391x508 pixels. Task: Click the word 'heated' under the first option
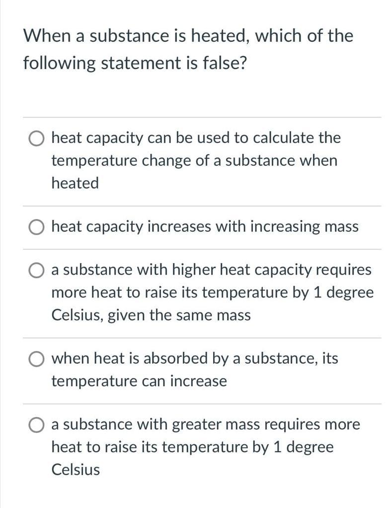[x=75, y=183]
